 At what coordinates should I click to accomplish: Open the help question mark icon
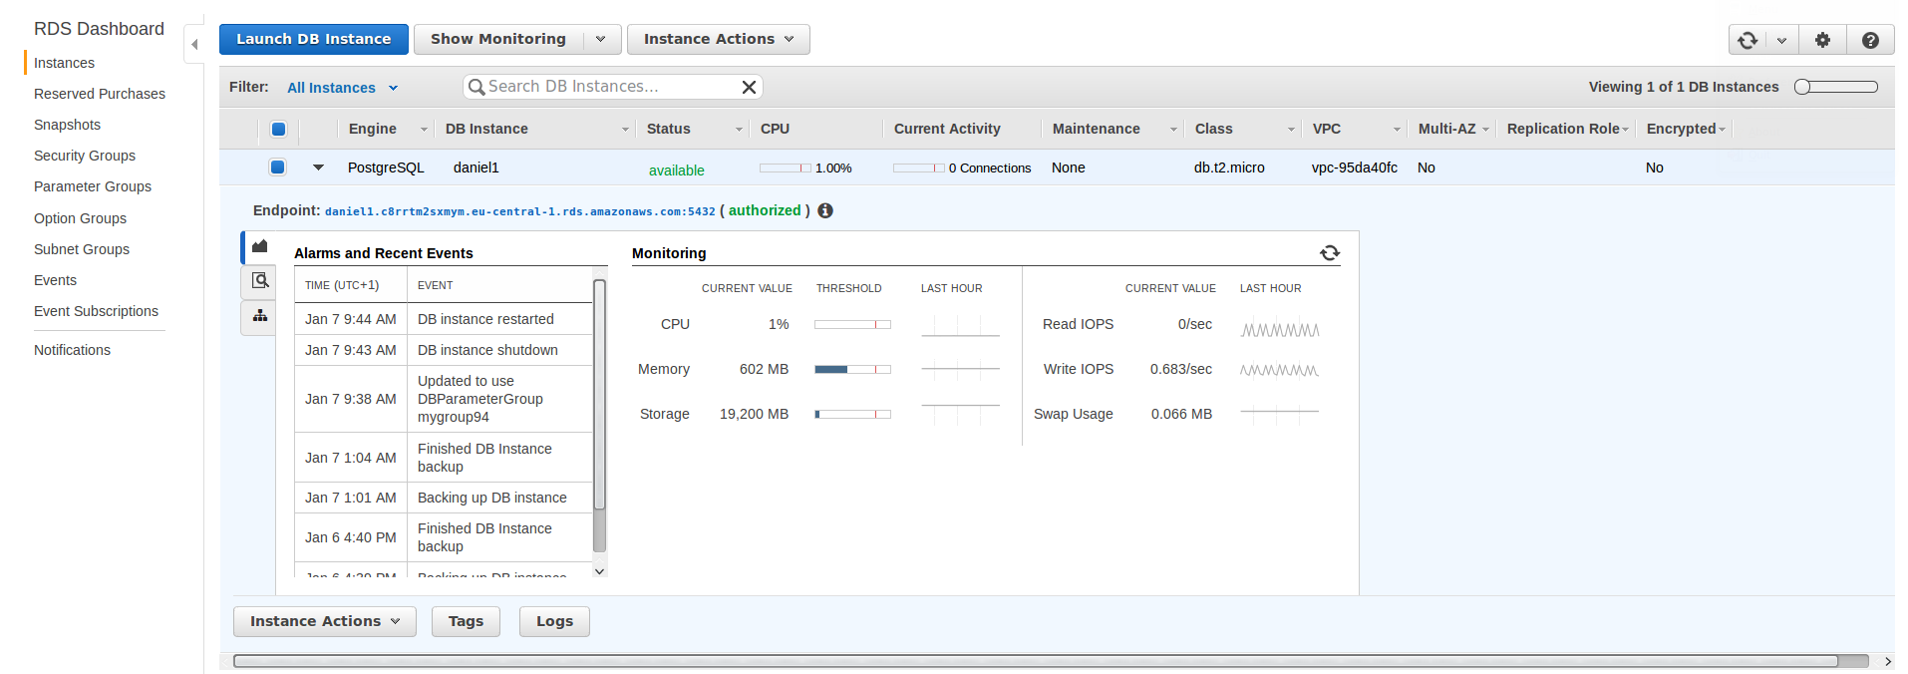pyautogui.click(x=1870, y=40)
